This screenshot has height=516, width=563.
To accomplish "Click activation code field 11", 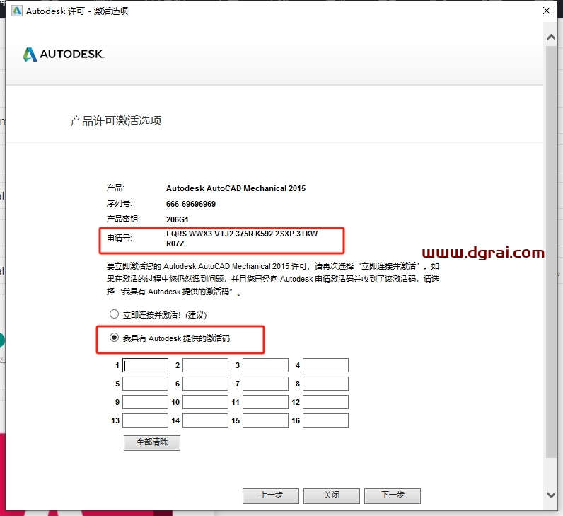I will pyautogui.click(x=266, y=402).
